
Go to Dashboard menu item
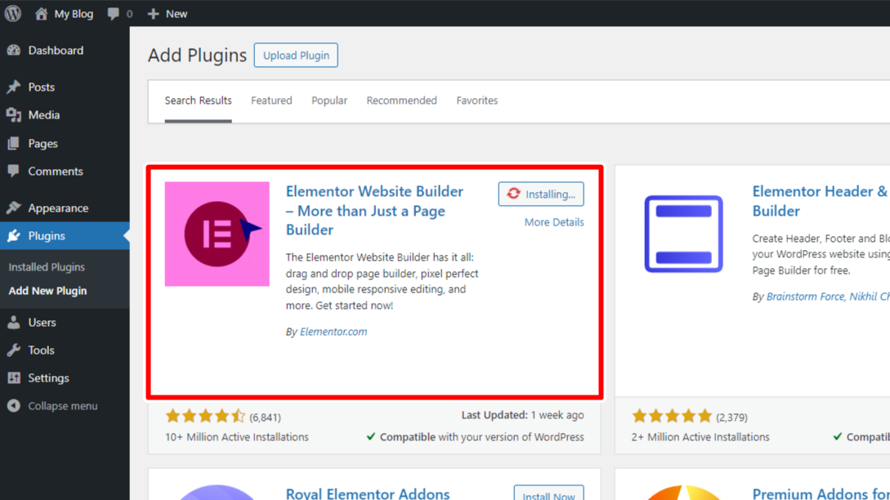(56, 51)
